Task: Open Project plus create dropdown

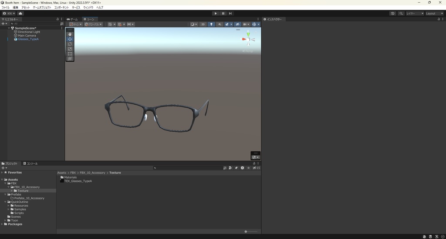Action: [4, 168]
